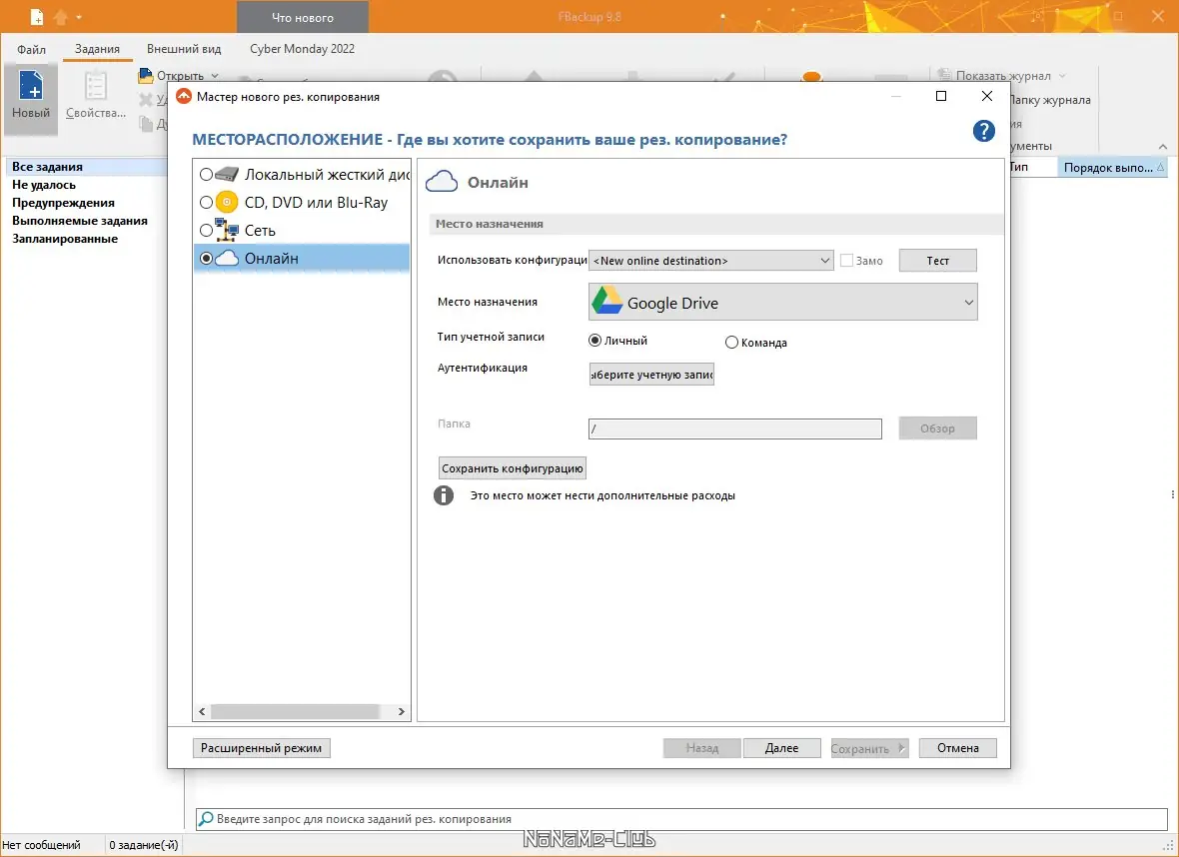This screenshot has width=1179, height=857.
Task: Click the 0 задание(-й) status text
Action: point(144,845)
